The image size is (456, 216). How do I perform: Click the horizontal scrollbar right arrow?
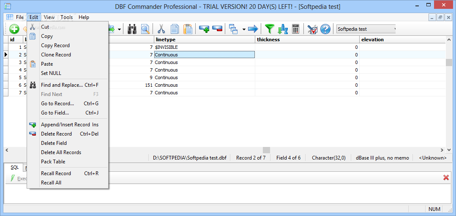pos(442,150)
